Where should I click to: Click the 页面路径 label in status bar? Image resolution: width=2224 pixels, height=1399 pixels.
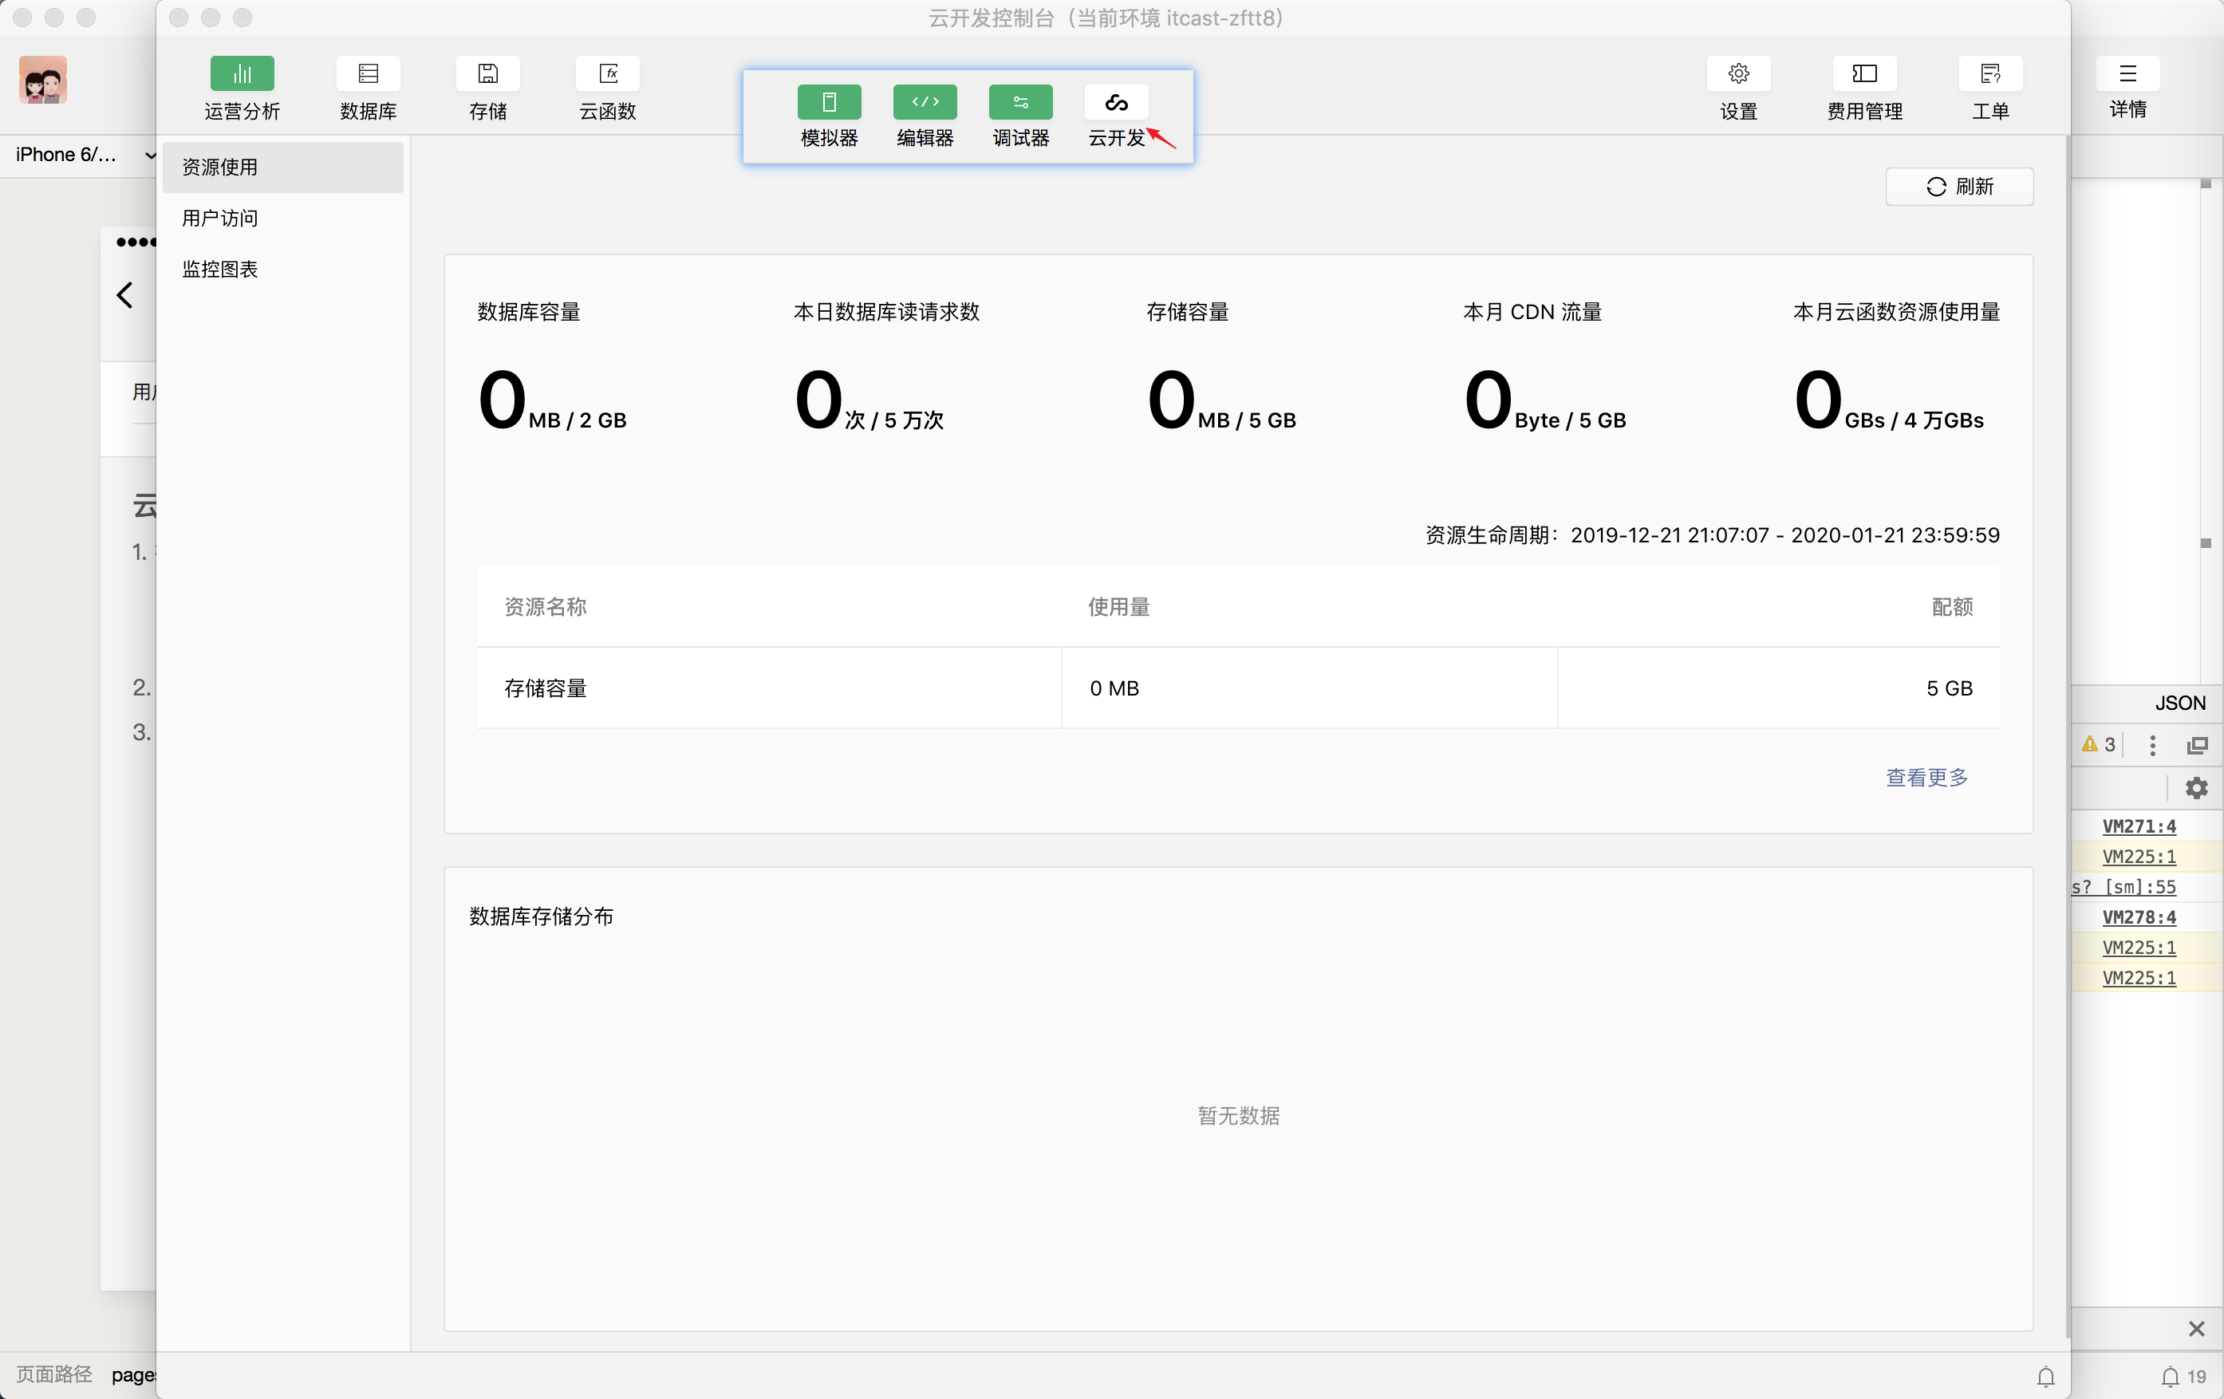53,1374
